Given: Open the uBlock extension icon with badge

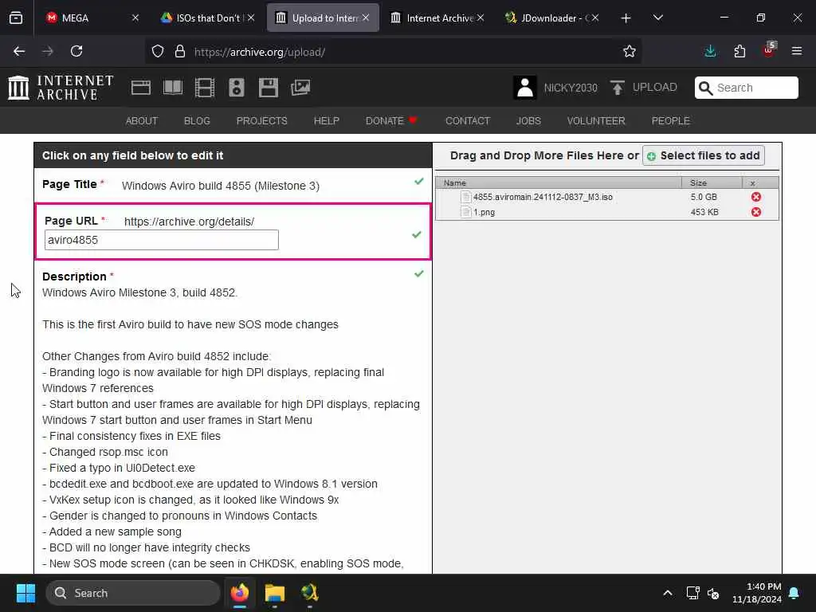Looking at the screenshot, I should 769,50.
